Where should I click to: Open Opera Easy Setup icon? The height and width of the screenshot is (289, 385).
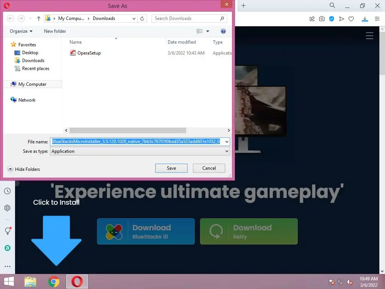(377, 19)
